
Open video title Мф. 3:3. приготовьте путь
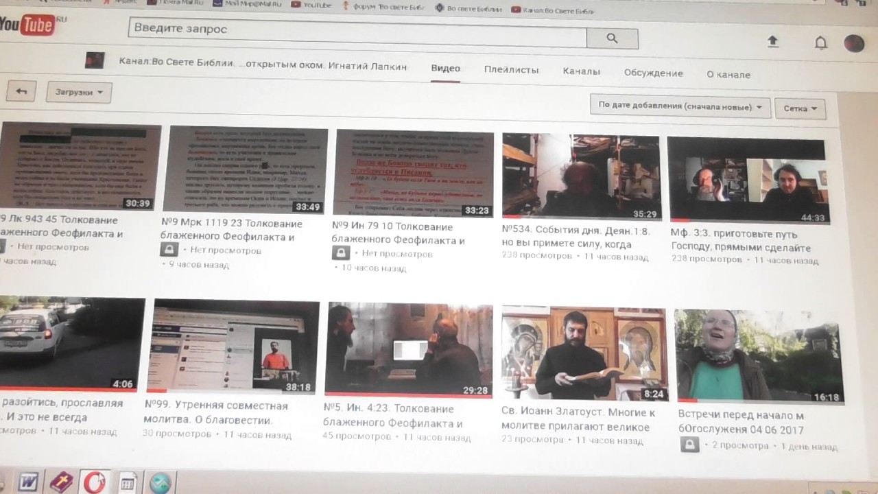[x=741, y=239]
